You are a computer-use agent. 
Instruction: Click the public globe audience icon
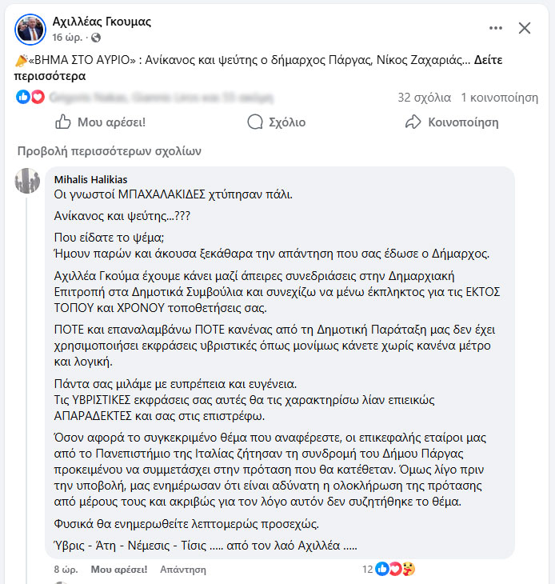(96, 38)
